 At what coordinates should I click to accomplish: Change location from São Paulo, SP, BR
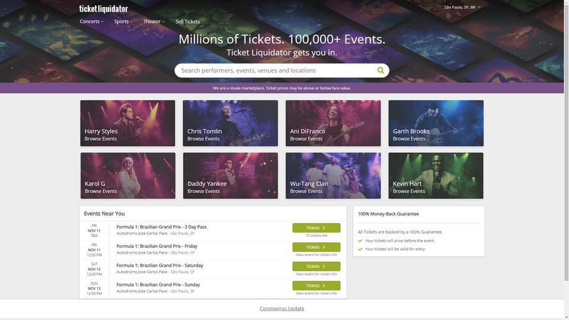click(462, 7)
